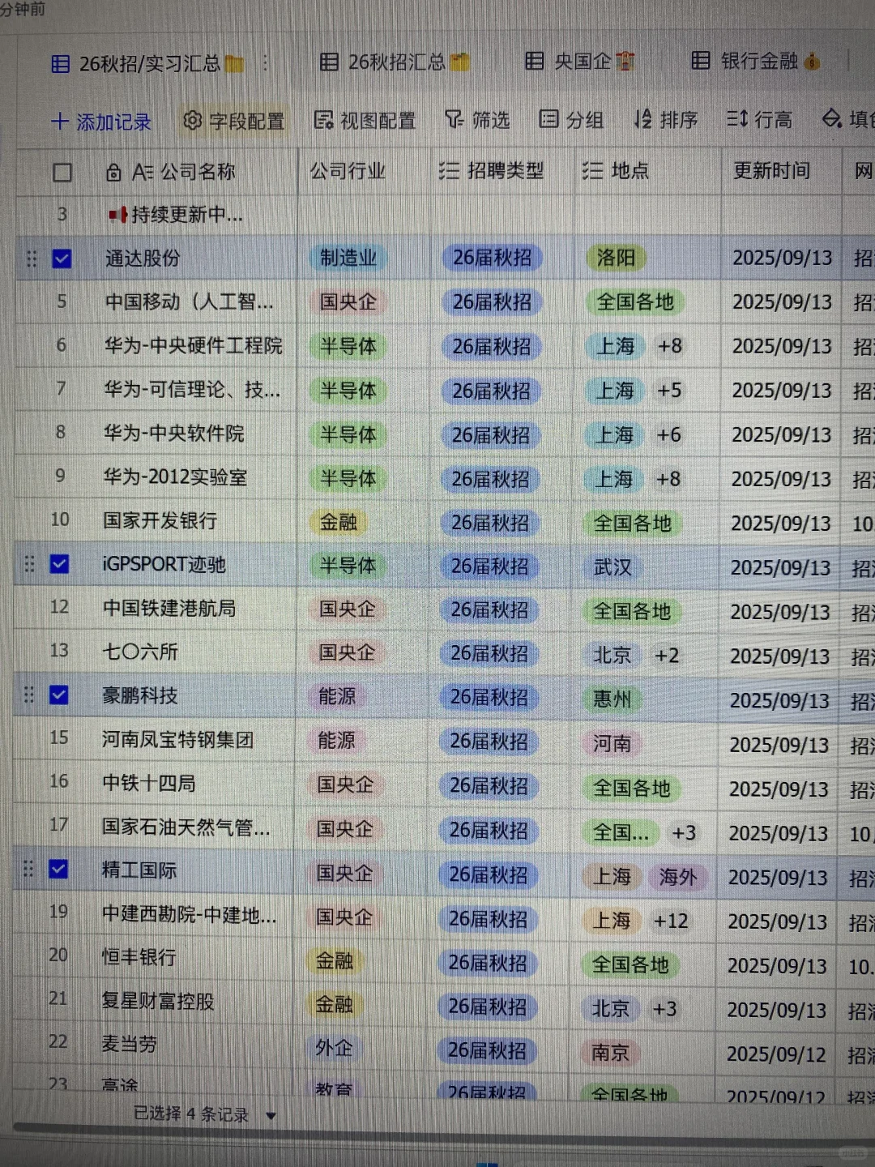Screen dimensions: 875x1167
Task: Switch to the 26秋招汇总 tab
Action: (395, 62)
